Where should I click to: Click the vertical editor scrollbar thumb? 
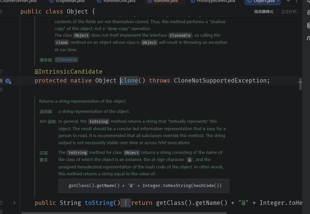click(x=300, y=84)
